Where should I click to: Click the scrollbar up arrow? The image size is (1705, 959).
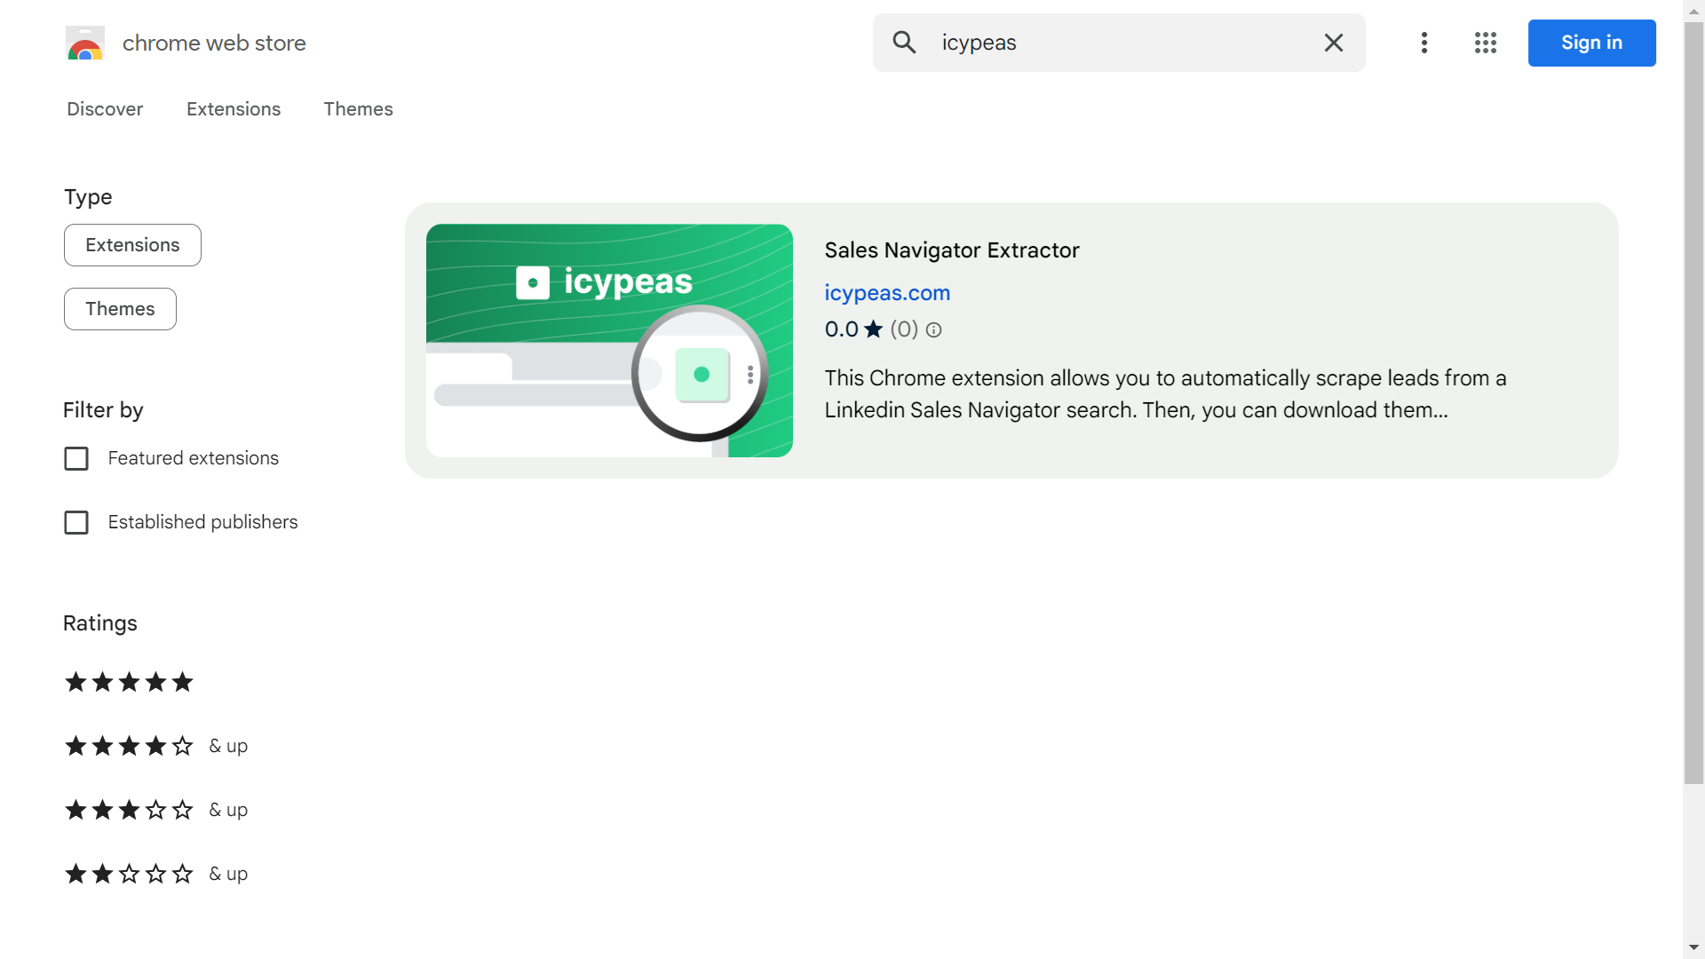(x=1694, y=10)
